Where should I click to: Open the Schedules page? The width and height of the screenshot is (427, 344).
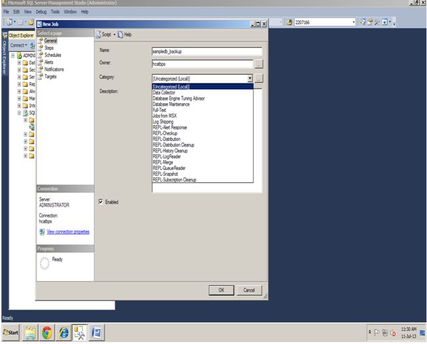pyautogui.click(x=53, y=55)
